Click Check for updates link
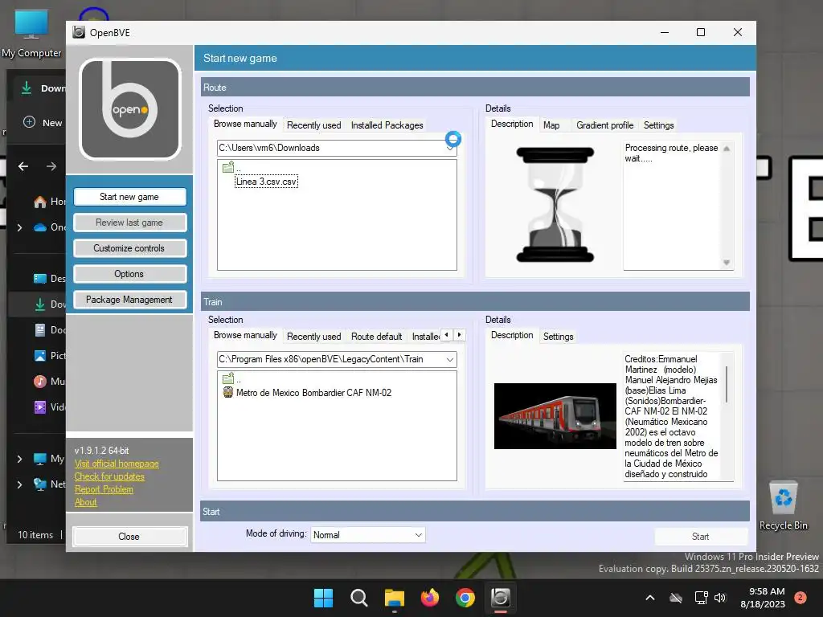 [x=109, y=476]
